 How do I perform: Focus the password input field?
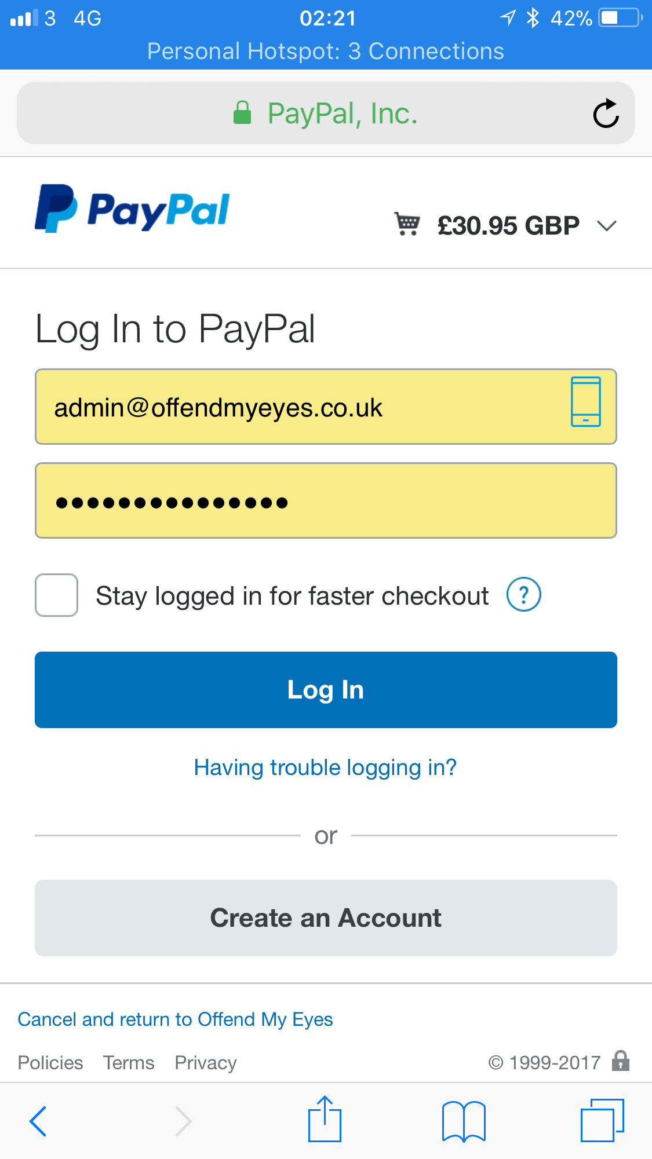(x=326, y=500)
